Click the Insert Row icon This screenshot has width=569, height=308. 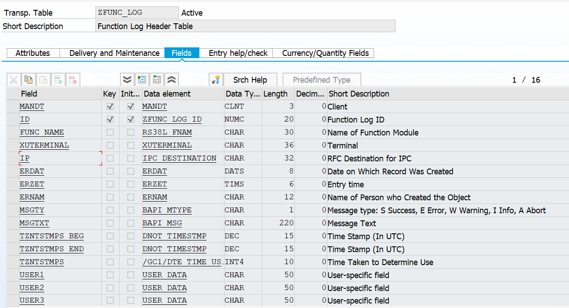pos(58,80)
